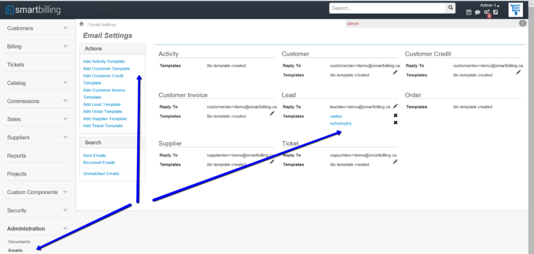Select Emails under Administration
The width and height of the screenshot is (534, 254).
click(x=15, y=250)
